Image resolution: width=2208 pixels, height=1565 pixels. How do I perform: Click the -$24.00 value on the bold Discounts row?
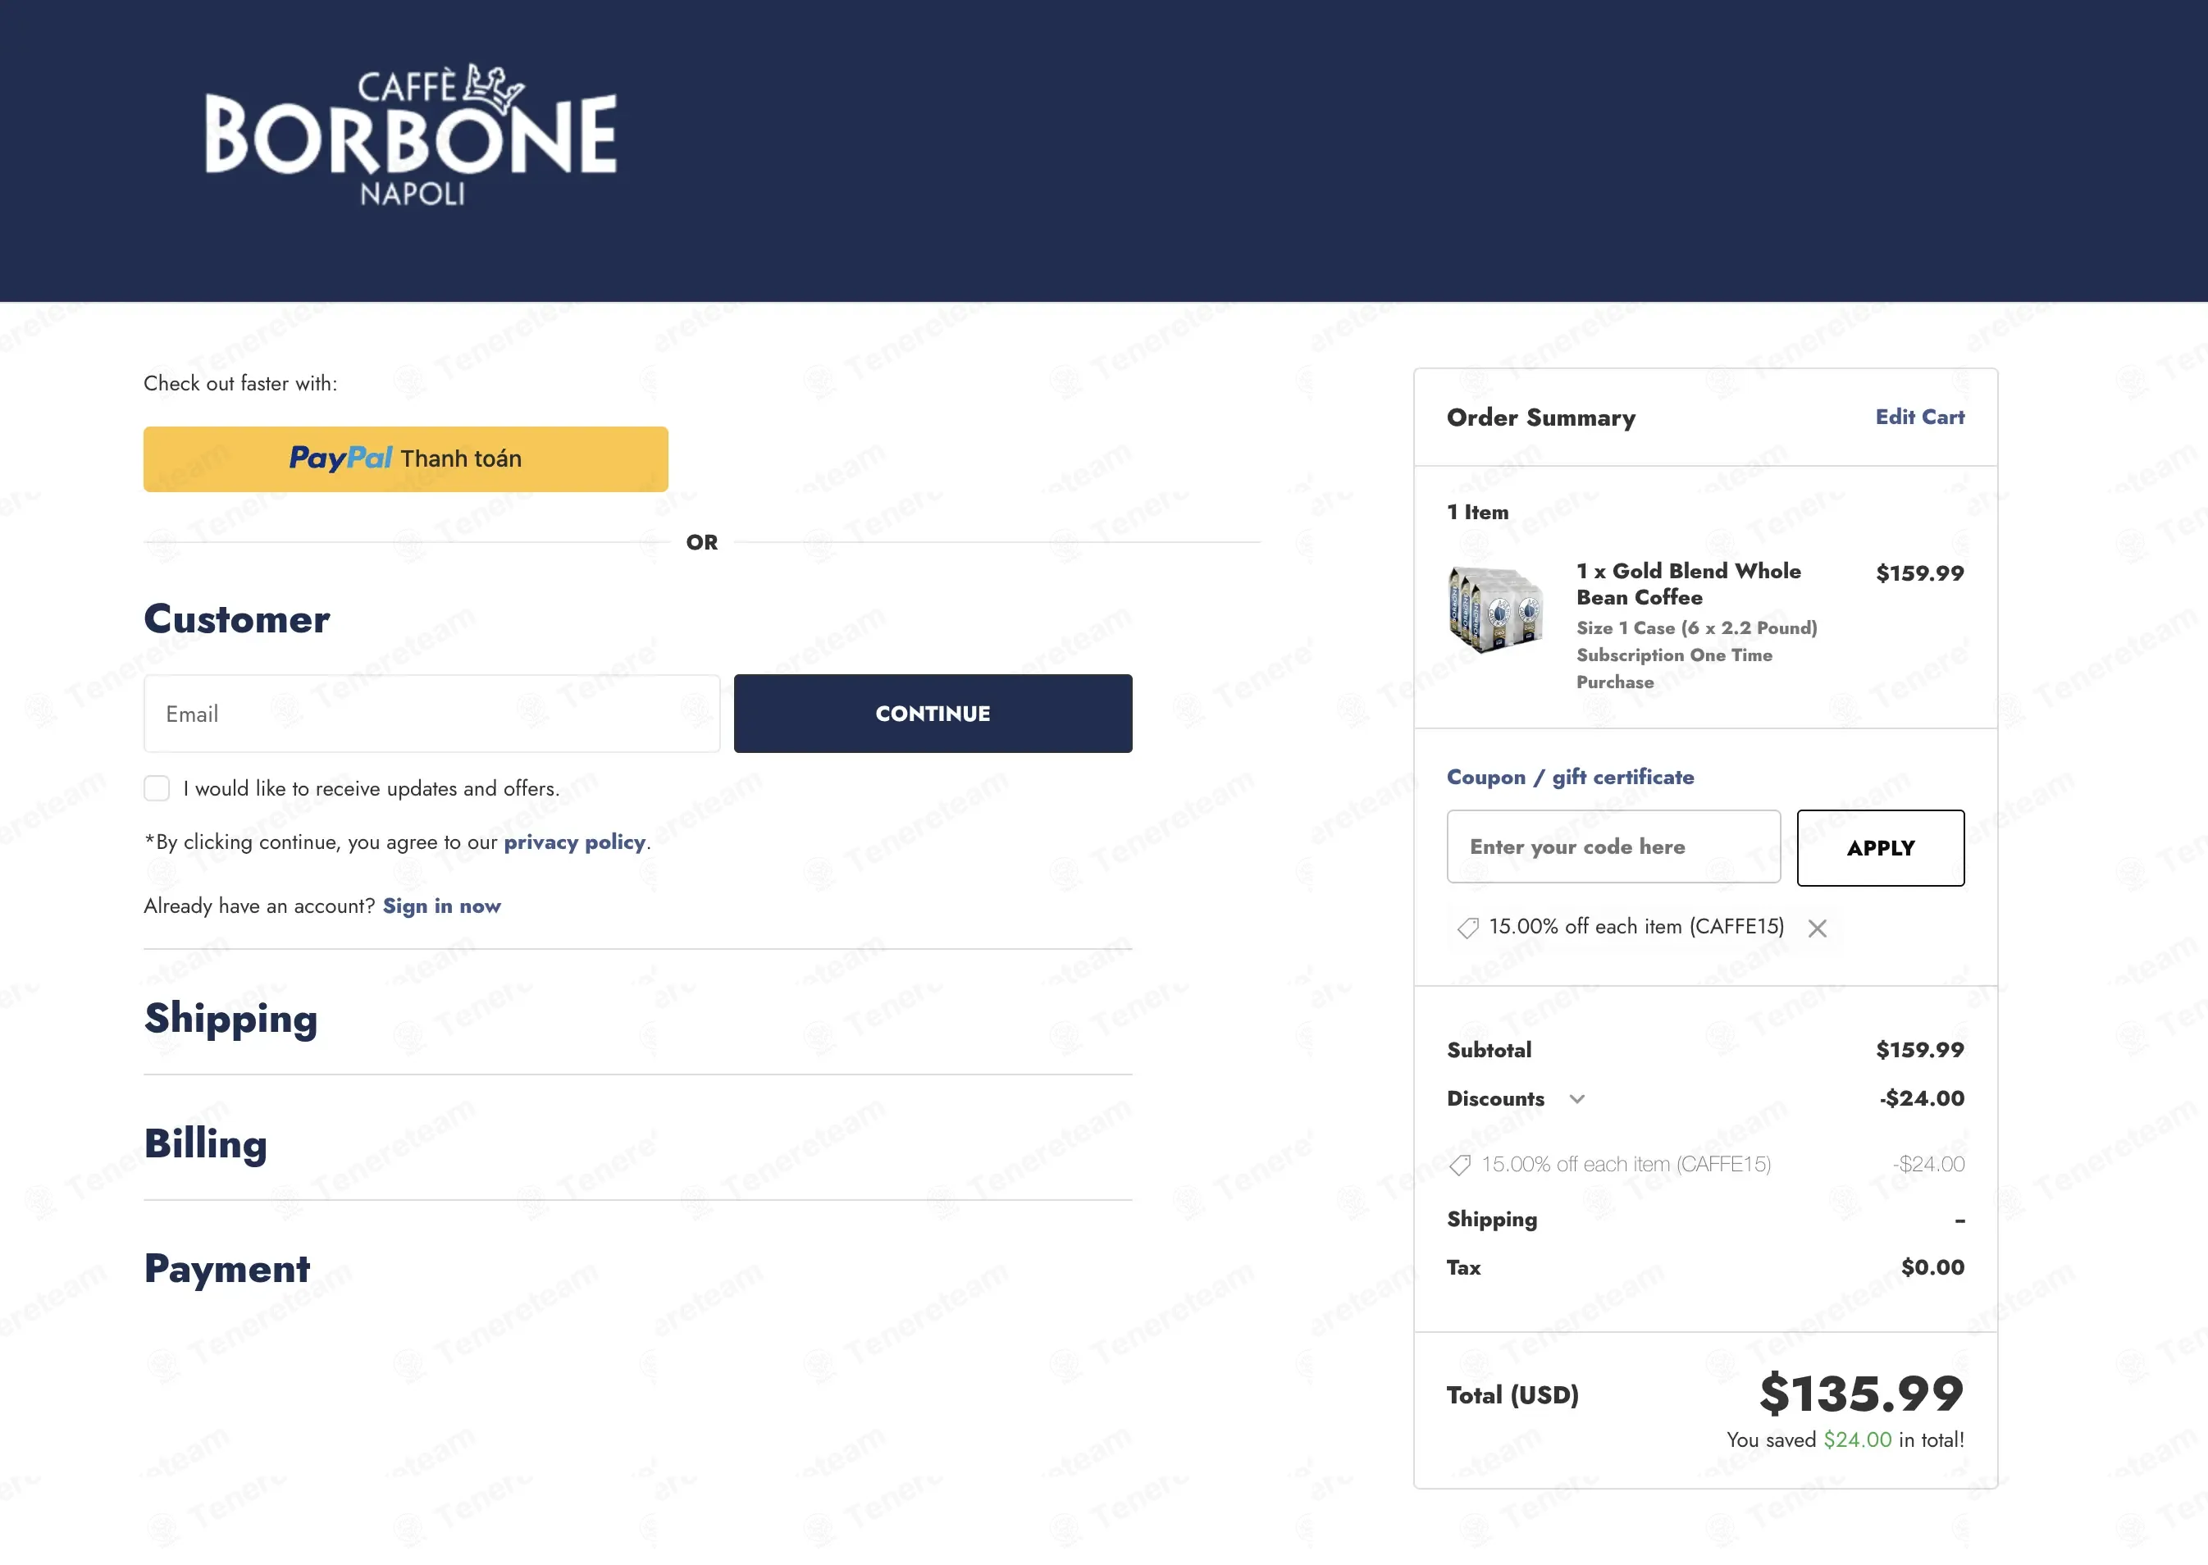tap(1921, 1098)
